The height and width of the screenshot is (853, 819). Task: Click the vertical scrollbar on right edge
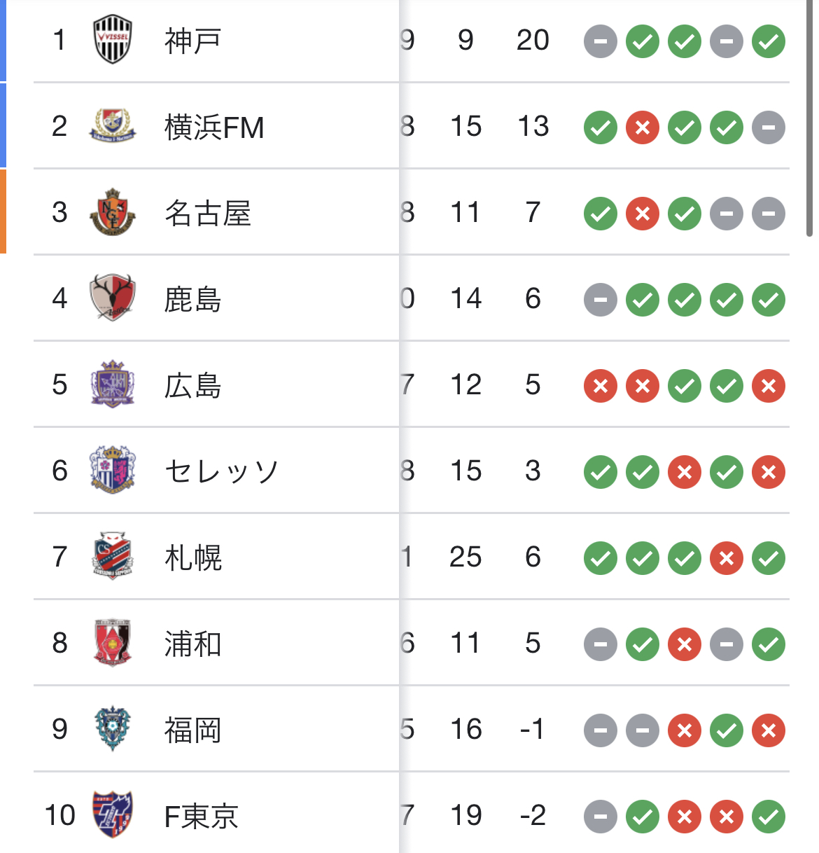pos(810,119)
